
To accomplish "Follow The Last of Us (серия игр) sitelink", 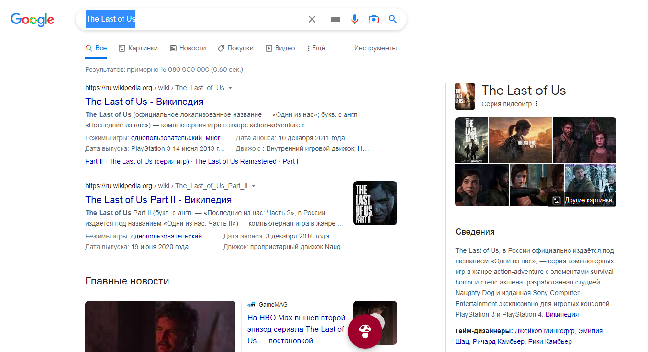I will pyautogui.click(x=149, y=161).
